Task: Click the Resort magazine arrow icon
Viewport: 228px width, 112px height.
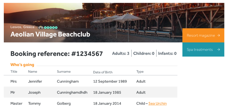Action: 218,36
